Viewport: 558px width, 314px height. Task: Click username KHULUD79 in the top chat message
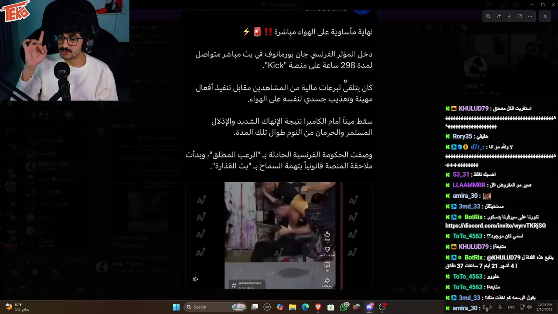point(473,108)
